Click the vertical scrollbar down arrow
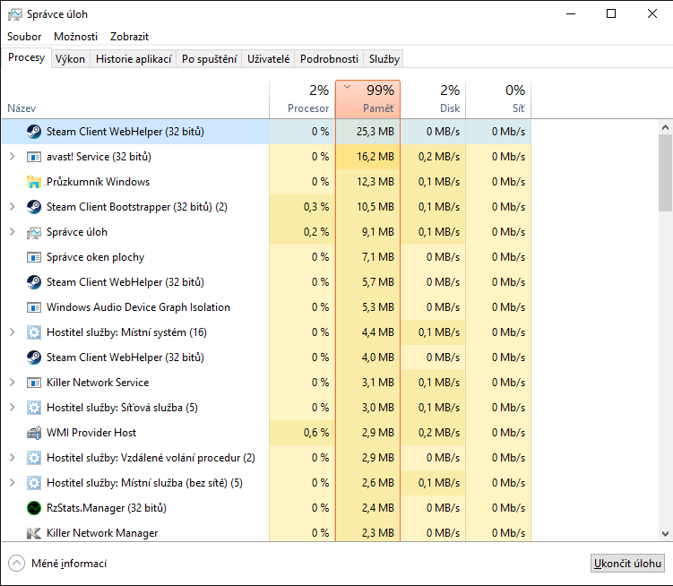Image resolution: width=673 pixels, height=586 pixels. (x=665, y=533)
